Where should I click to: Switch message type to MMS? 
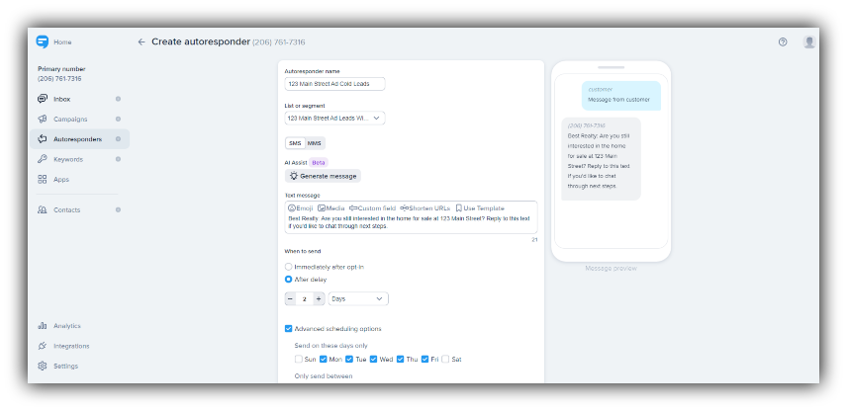coord(314,143)
